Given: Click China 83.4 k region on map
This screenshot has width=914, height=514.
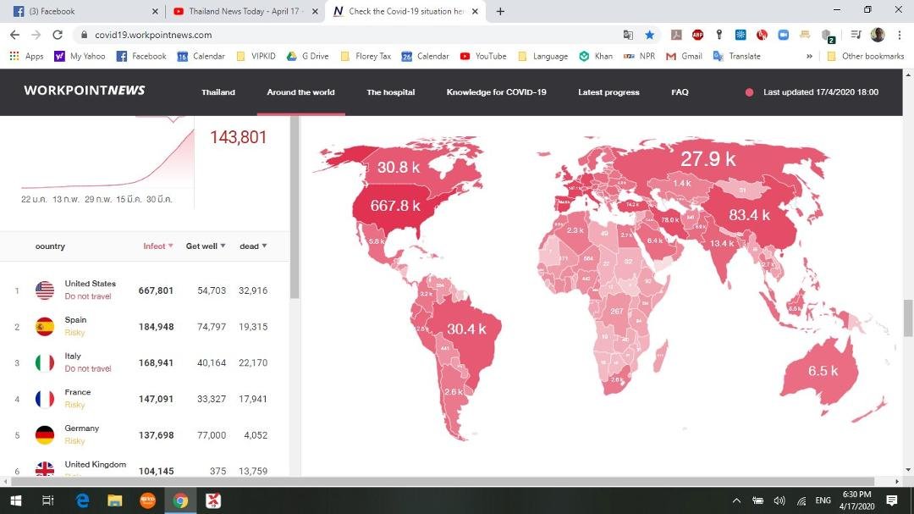Looking at the screenshot, I should 749,215.
